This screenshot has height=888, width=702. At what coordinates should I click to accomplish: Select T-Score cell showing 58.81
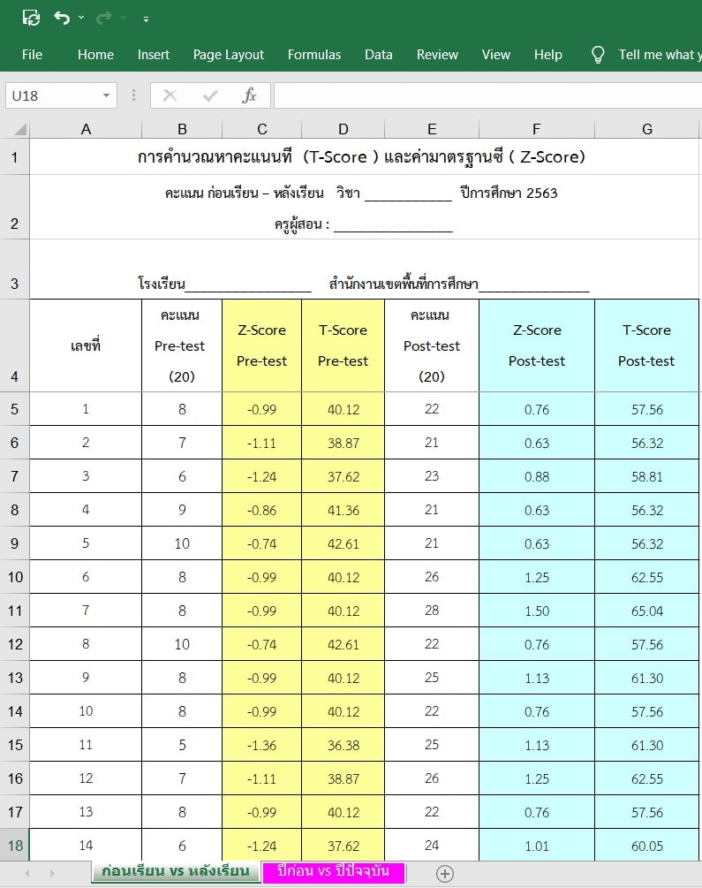(646, 476)
